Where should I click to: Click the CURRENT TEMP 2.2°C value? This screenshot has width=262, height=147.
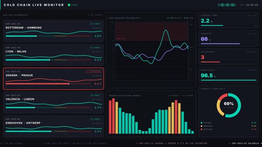pos(207,21)
